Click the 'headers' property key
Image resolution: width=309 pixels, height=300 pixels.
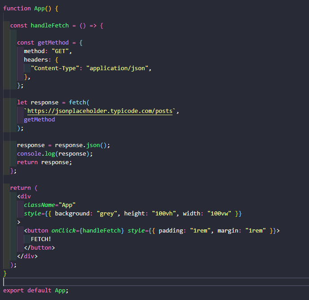pos(36,60)
